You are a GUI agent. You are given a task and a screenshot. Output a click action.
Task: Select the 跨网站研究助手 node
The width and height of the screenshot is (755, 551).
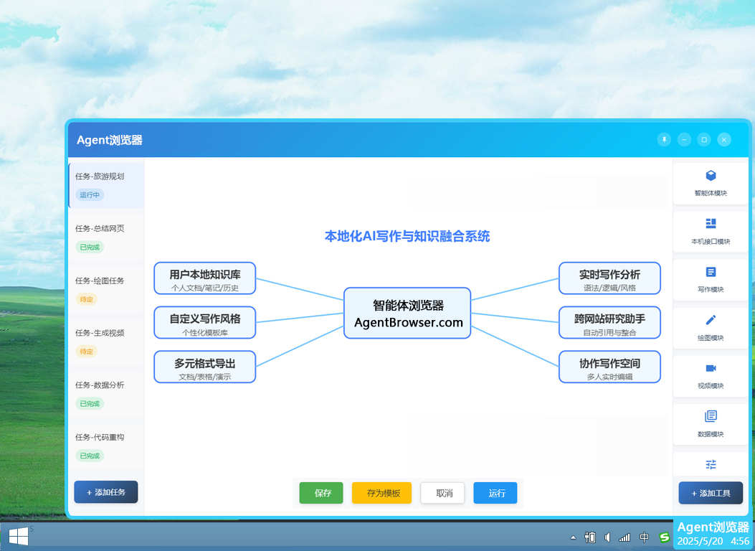click(x=609, y=322)
